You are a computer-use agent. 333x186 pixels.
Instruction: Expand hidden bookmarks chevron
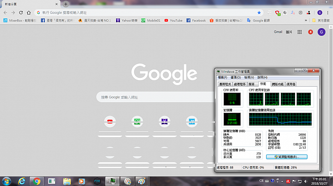(306, 21)
